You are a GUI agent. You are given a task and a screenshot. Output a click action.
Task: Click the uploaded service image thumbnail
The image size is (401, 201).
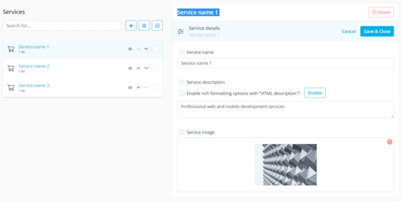pyautogui.click(x=285, y=164)
